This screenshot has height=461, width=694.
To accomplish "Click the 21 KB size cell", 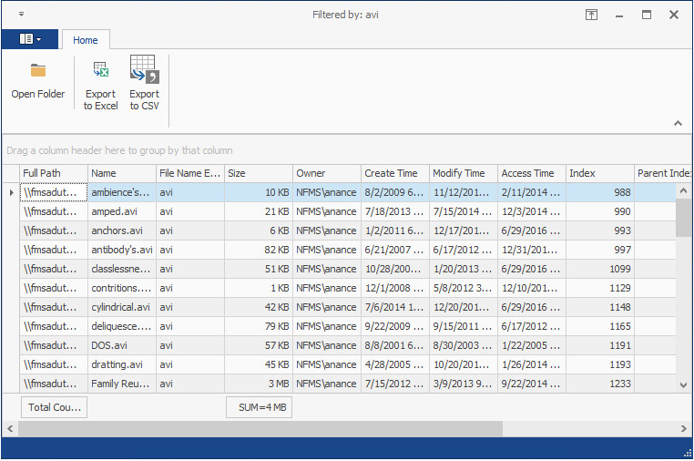I will pyautogui.click(x=259, y=211).
